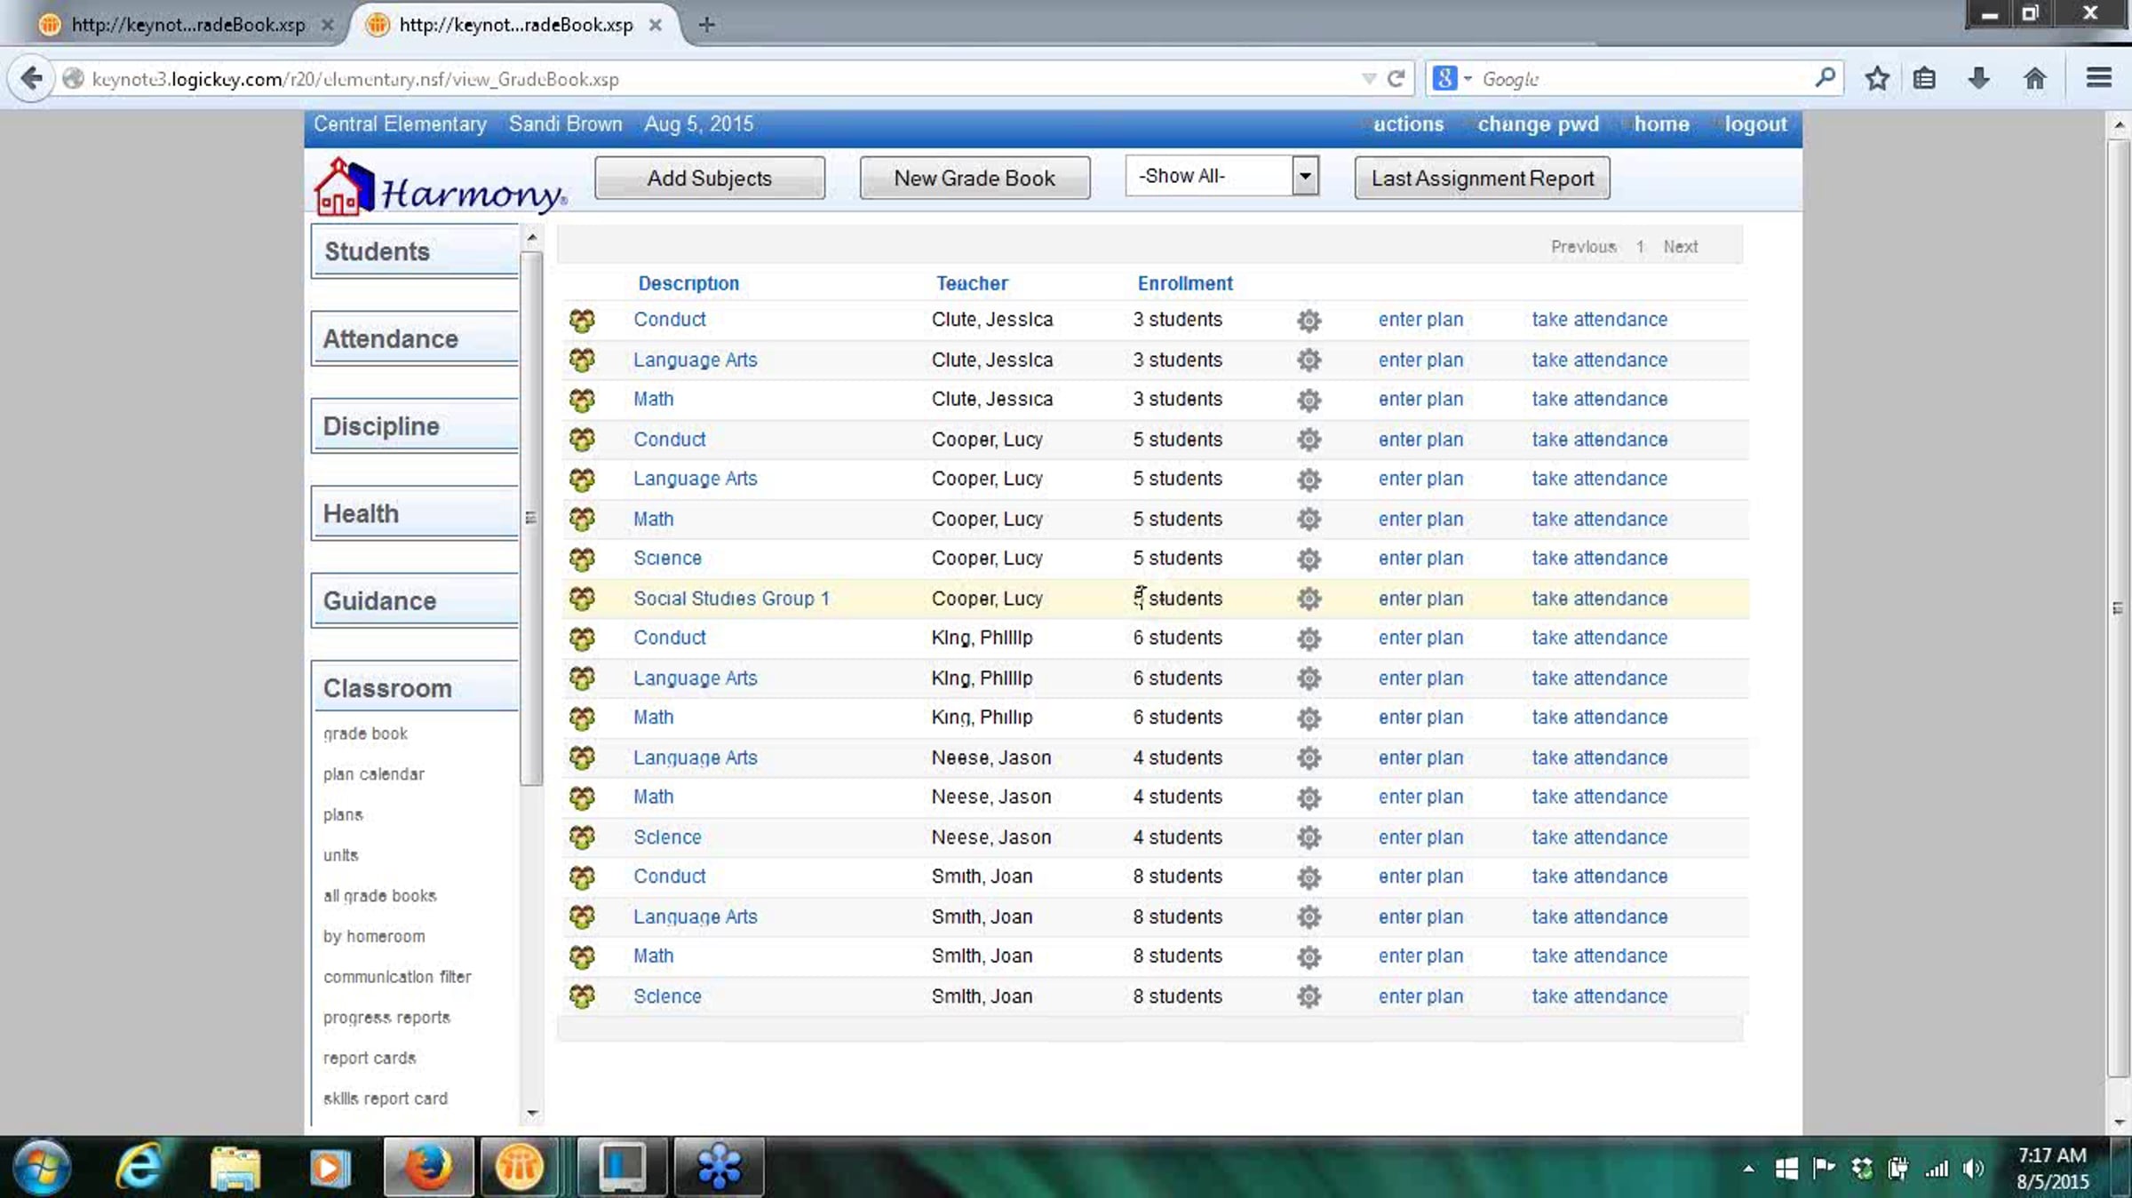Viewport: 2132px width, 1198px height.
Task: Click the Harmony schoolhouse logo
Action: point(440,187)
